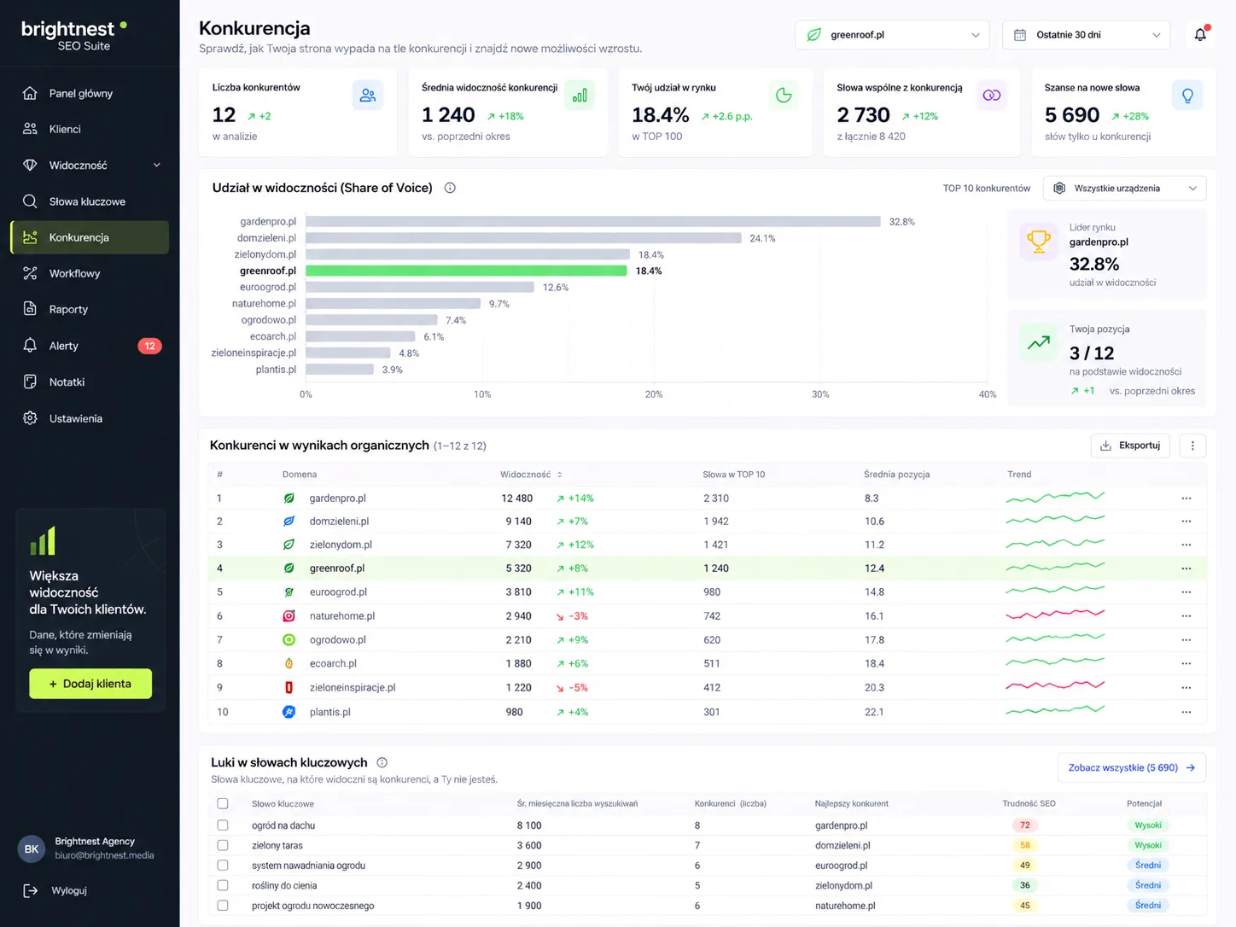Open 'Zobacz wszystkie (5 690)' link

pyautogui.click(x=1132, y=768)
